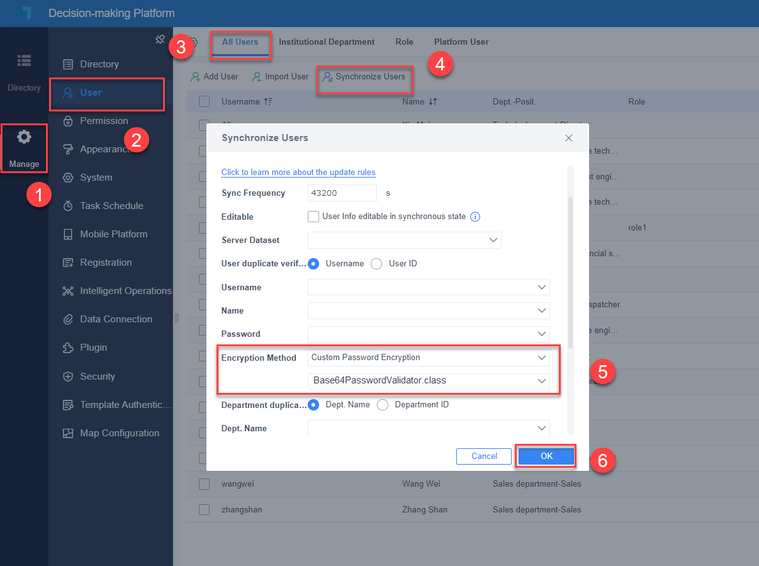The image size is (759, 566).
Task: Click the Appearance paint roller icon
Action: click(x=68, y=149)
